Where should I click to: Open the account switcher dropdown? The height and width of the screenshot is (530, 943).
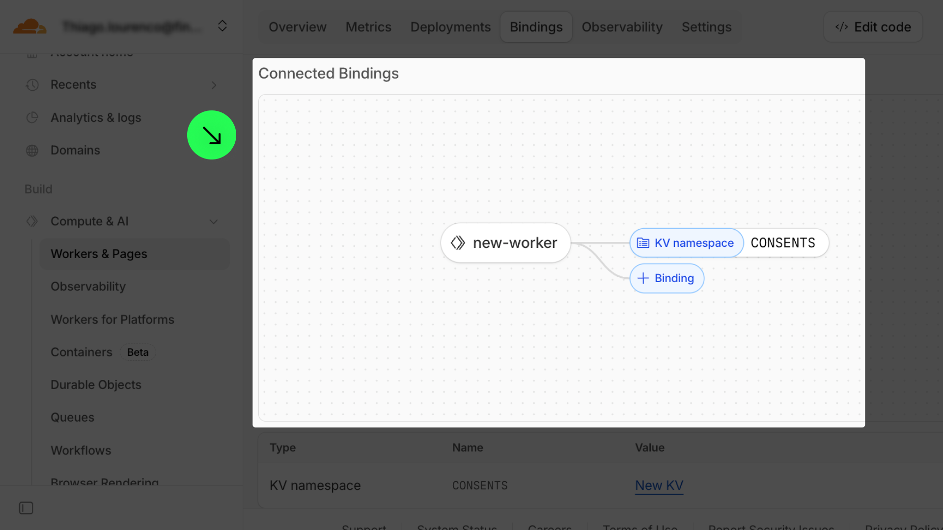pos(222,26)
